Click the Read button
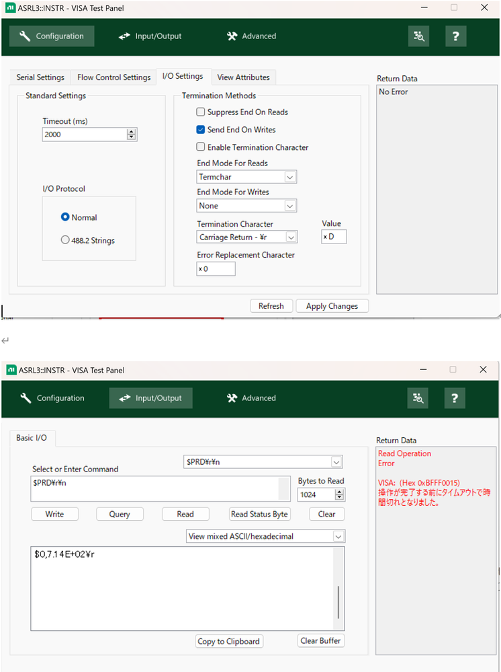The height and width of the screenshot is (672, 501). 185,514
